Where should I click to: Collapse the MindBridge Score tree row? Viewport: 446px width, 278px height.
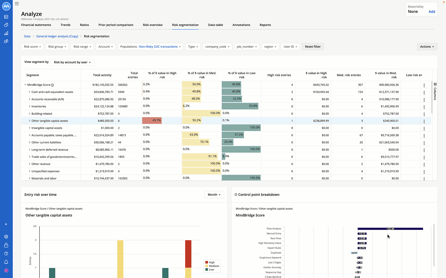[x=25, y=85]
